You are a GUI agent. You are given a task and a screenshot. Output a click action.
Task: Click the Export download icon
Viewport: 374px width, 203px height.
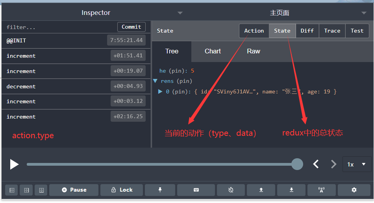(x=291, y=190)
